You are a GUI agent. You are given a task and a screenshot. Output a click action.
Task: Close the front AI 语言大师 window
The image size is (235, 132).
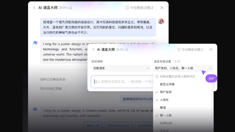click(211, 49)
